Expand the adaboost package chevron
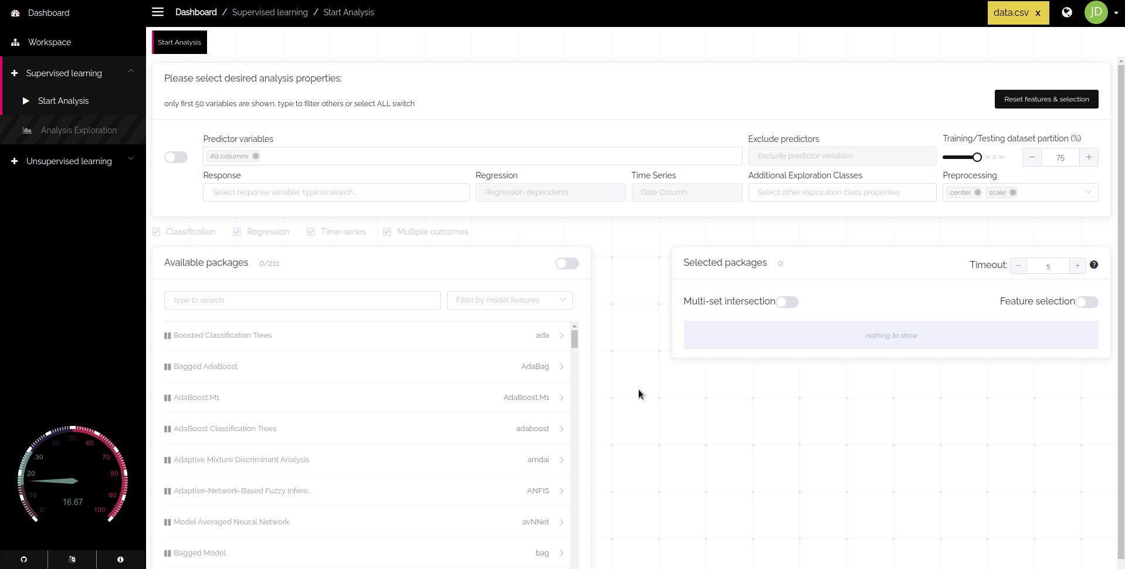This screenshot has width=1125, height=569. point(561,429)
